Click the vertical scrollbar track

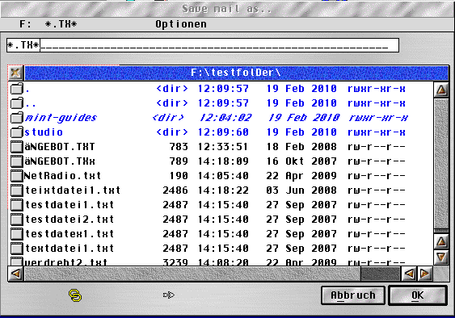(441, 164)
